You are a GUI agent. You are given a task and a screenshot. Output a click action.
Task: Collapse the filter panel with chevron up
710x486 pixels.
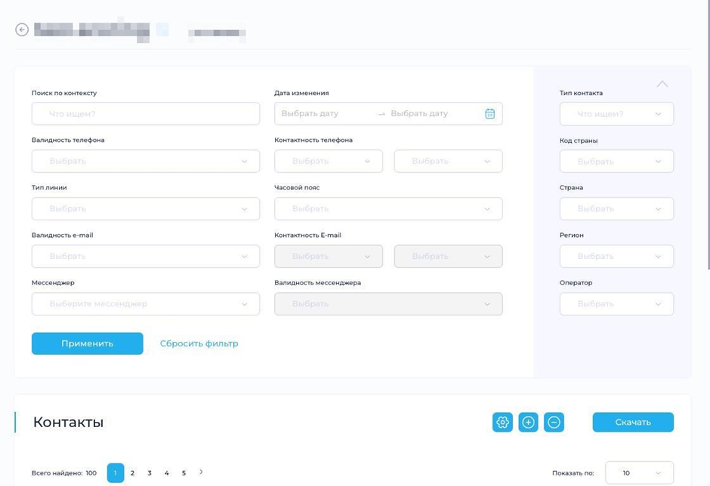pos(662,84)
